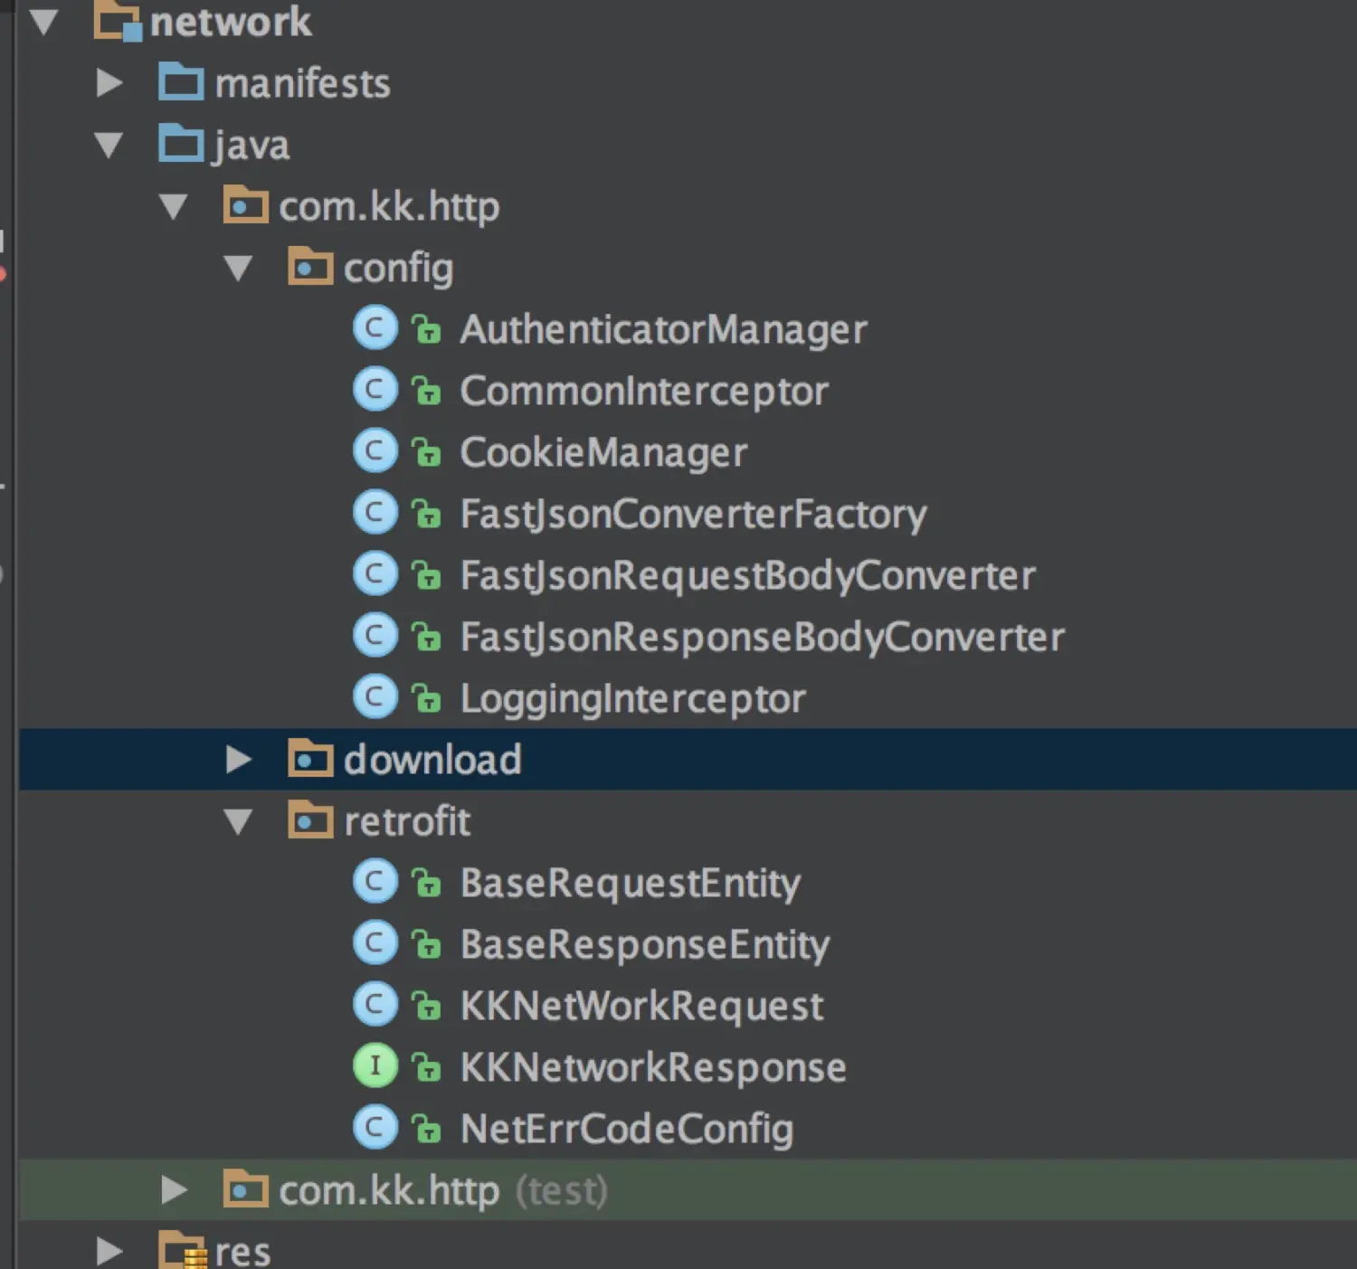The width and height of the screenshot is (1357, 1269).
Task: Collapse the main com.kk.http package arrow
Action: [174, 206]
